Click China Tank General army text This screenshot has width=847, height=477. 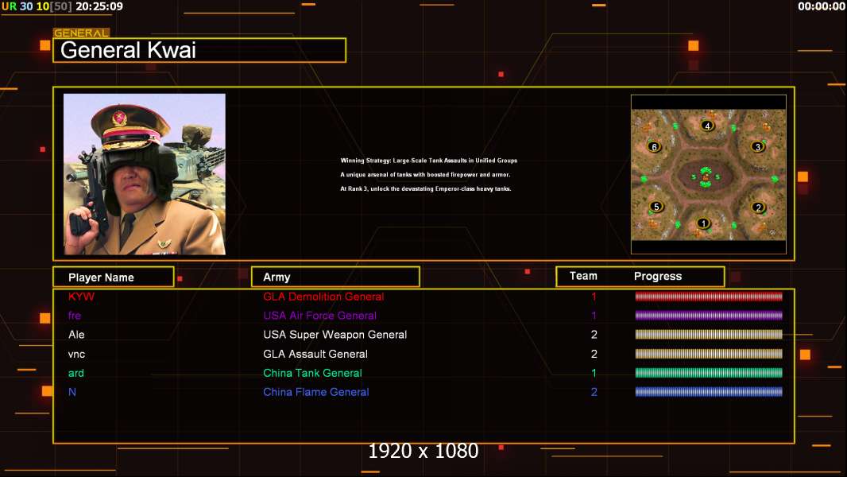coord(313,373)
